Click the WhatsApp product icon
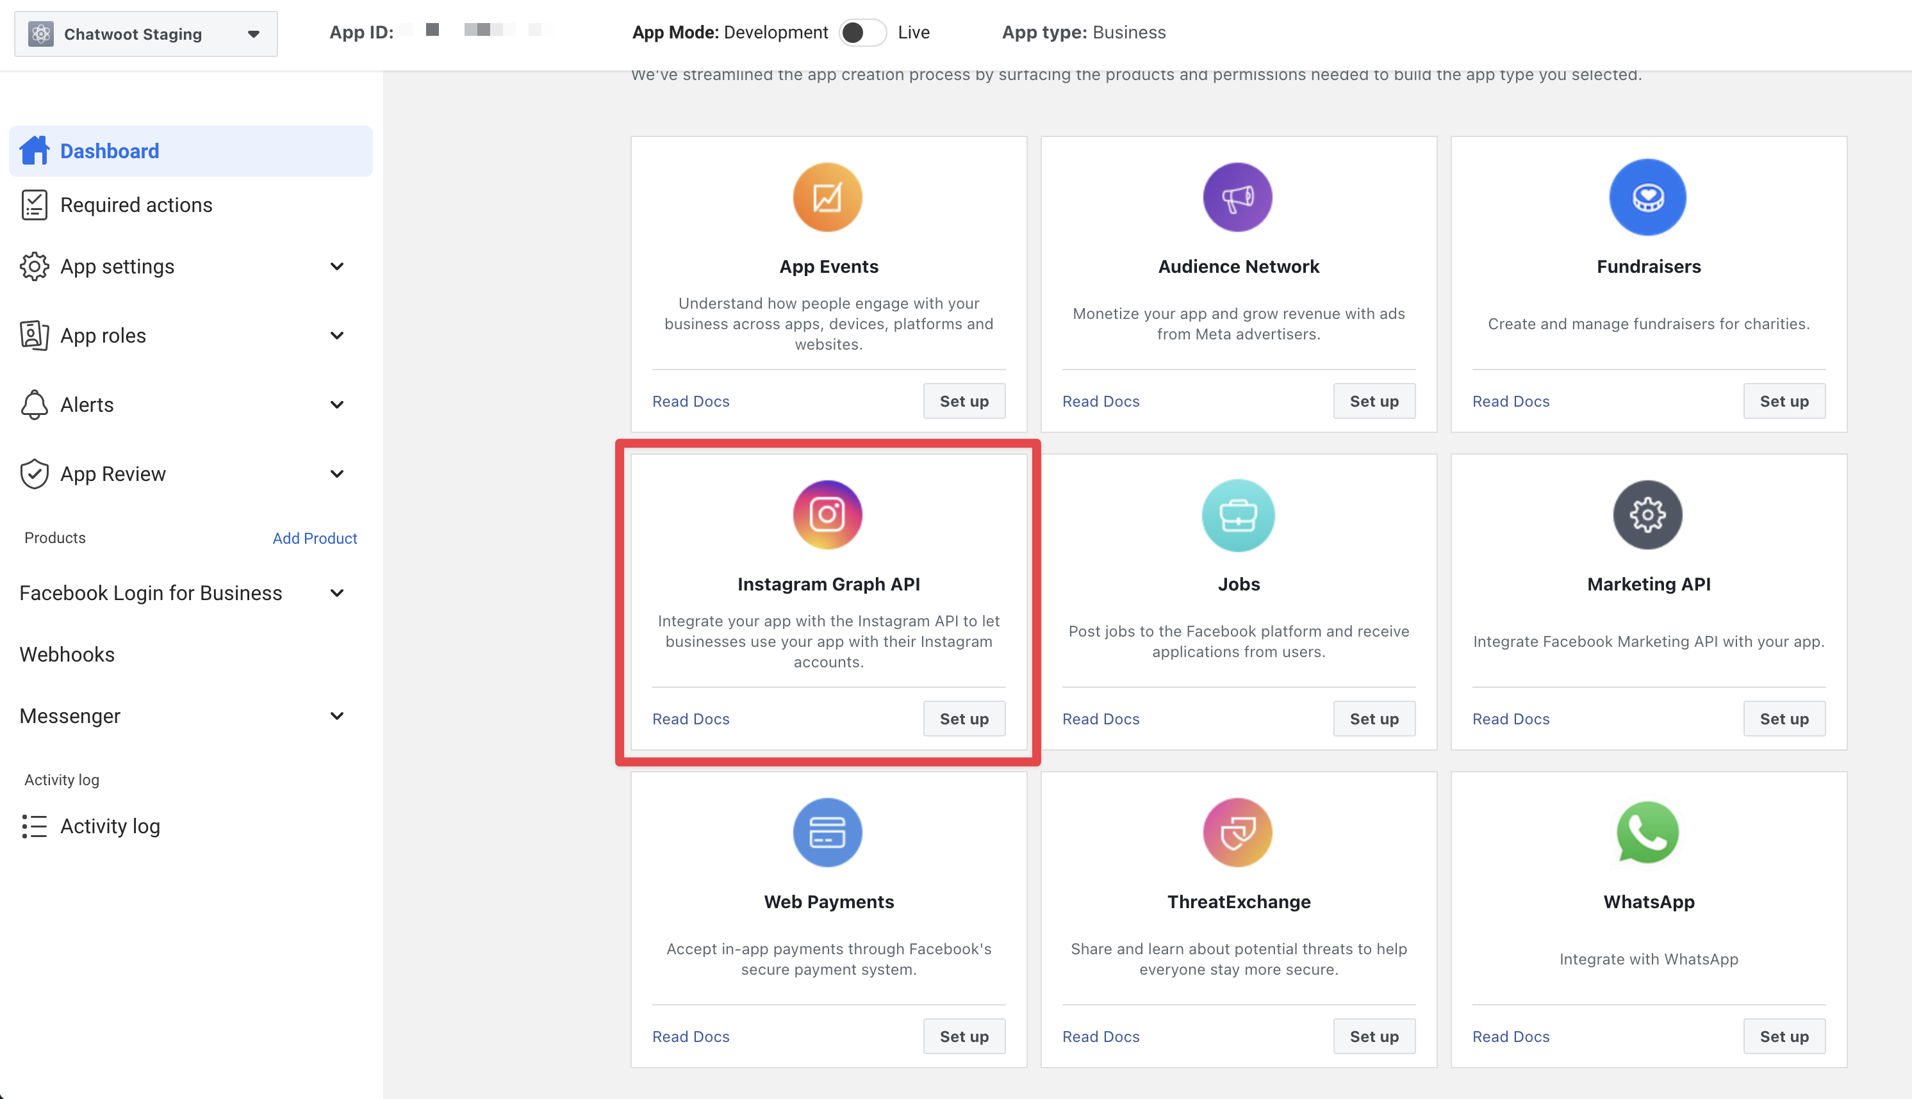 pyautogui.click(x=1648, y=833)
